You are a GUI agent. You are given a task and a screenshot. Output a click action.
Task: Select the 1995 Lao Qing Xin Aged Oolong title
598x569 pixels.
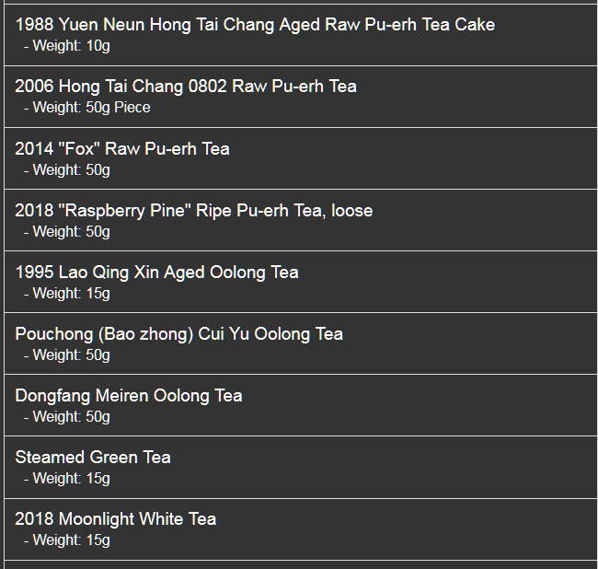pos(156,273)
